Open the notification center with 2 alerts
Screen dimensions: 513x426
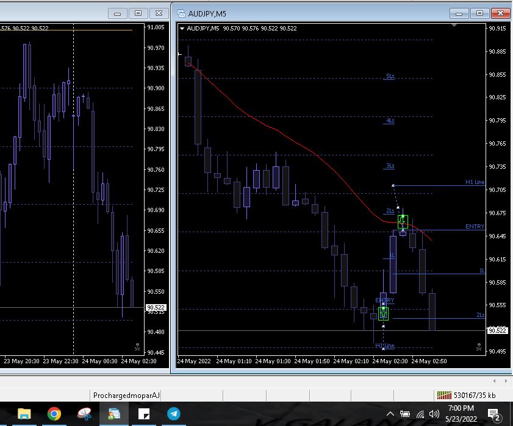[495, 414]
